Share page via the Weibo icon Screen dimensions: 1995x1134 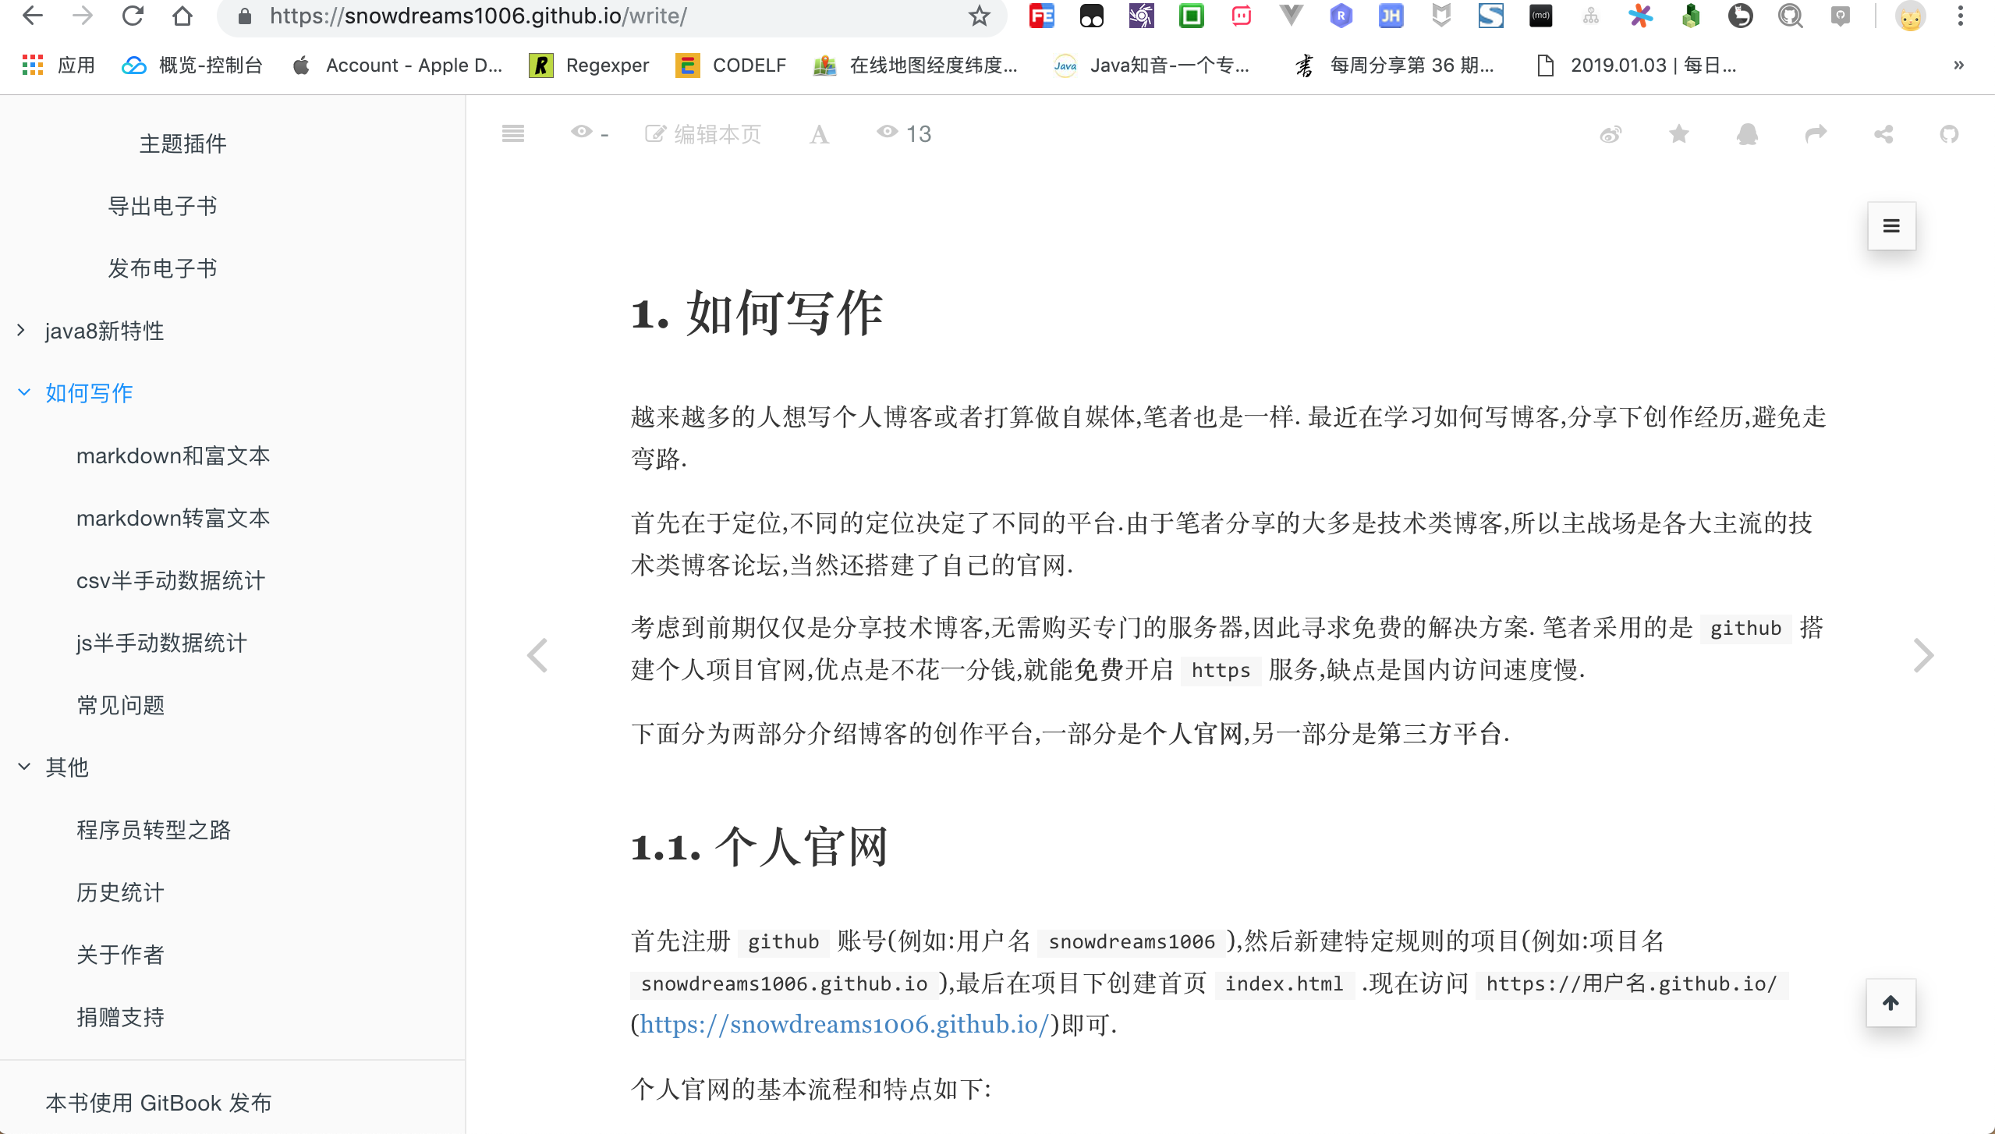(x=1611, y=134)
